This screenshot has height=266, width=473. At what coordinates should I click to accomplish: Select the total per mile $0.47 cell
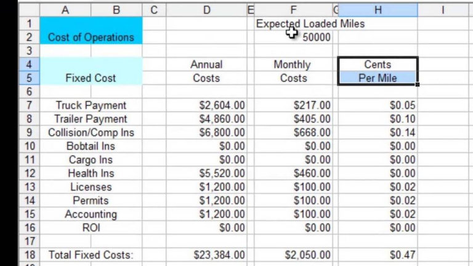403,254
